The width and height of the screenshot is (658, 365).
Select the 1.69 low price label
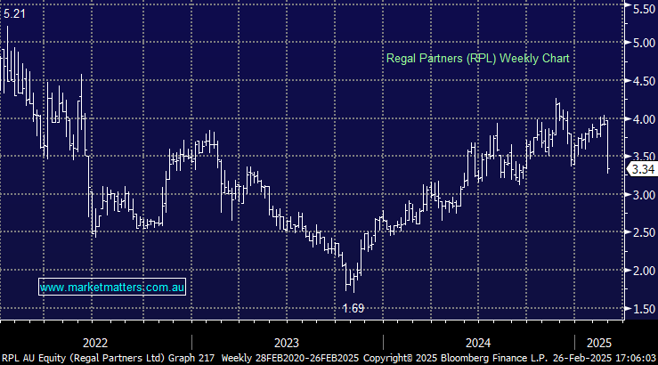pos(353,308)
